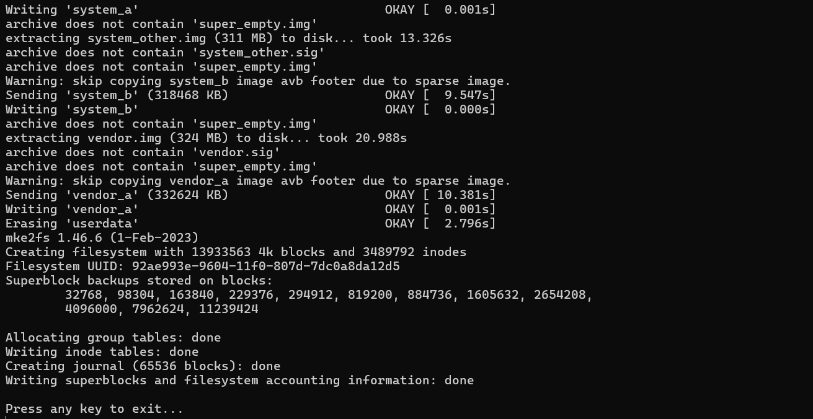813x419 pixels.
Task: Click the "Erasing 'userdata'" line
Action: (72, 224)
